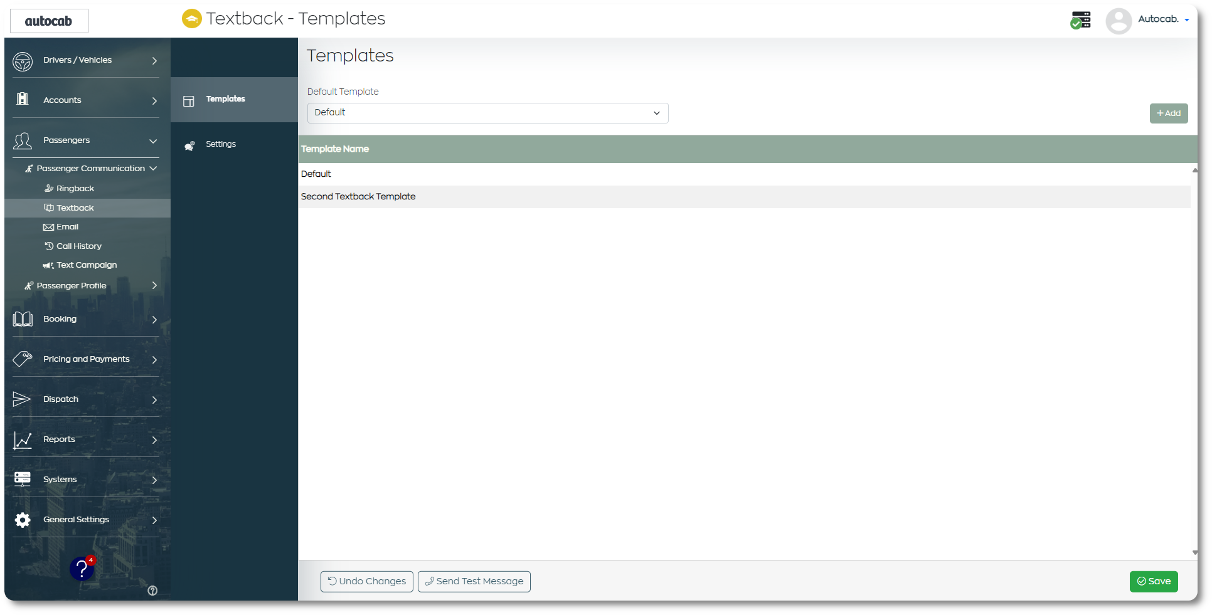This screenshot has width=1212, height=615.
Task: Click the Booking open book icon
Action: (x=23, y=319)
